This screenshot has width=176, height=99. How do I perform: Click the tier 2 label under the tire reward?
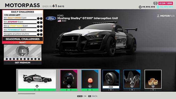111,90
